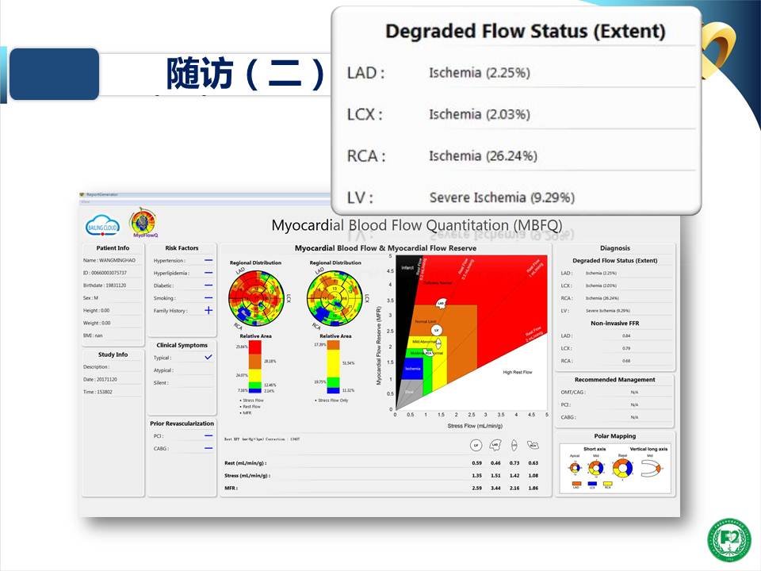Click the enlarged 'Ischemia (2.03%)' LCX entry
This screenshot has height=571, width=761.
tap(480, 114)
